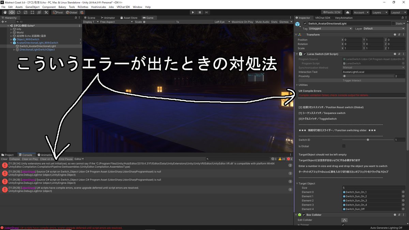Toggle Box Collider enabled checkbox

tap(304, 215)
